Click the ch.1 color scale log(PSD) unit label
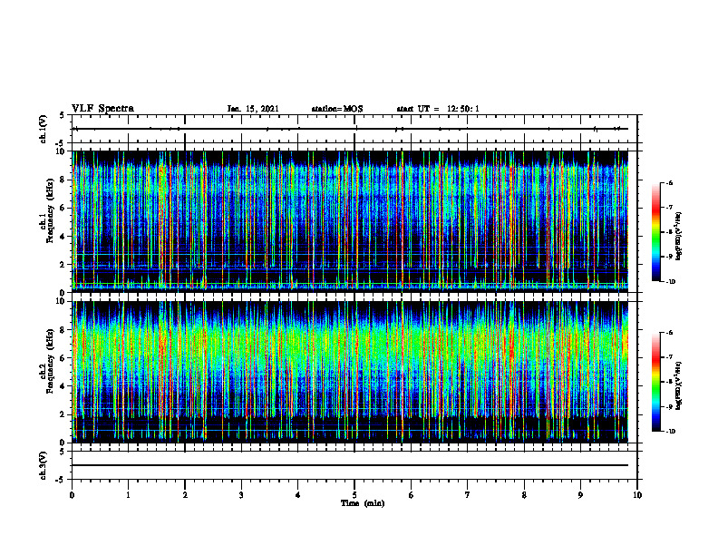Screen dimensions: 718x555 click(679, 237)
